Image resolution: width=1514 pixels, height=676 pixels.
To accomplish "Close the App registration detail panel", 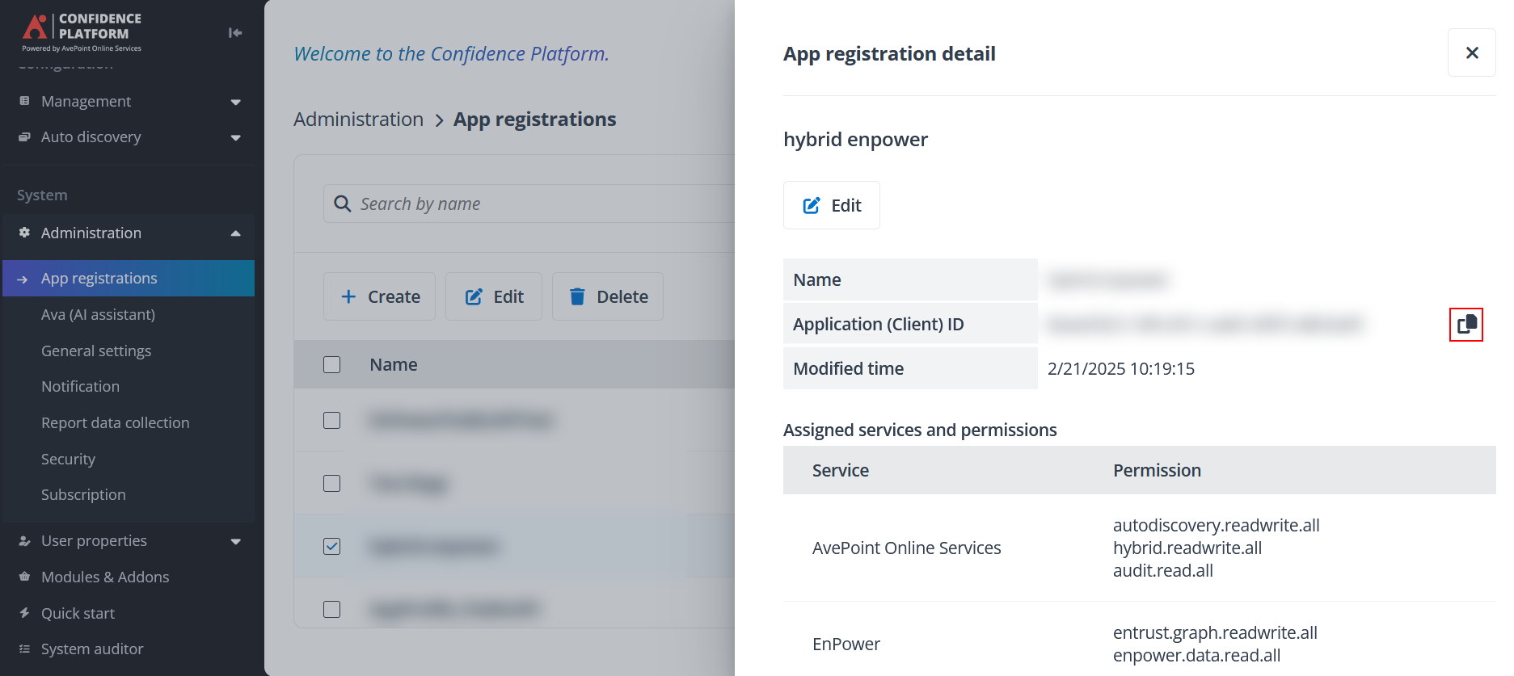I will point(1472,52).
